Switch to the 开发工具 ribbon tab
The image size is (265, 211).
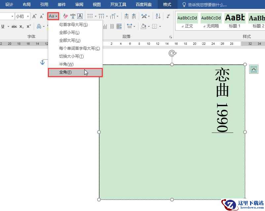(x=118, y=5)
